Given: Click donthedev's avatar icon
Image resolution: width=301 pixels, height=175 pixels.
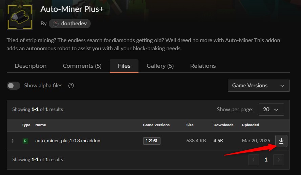Looking at the screenshot, I should (x=56, y=24).
